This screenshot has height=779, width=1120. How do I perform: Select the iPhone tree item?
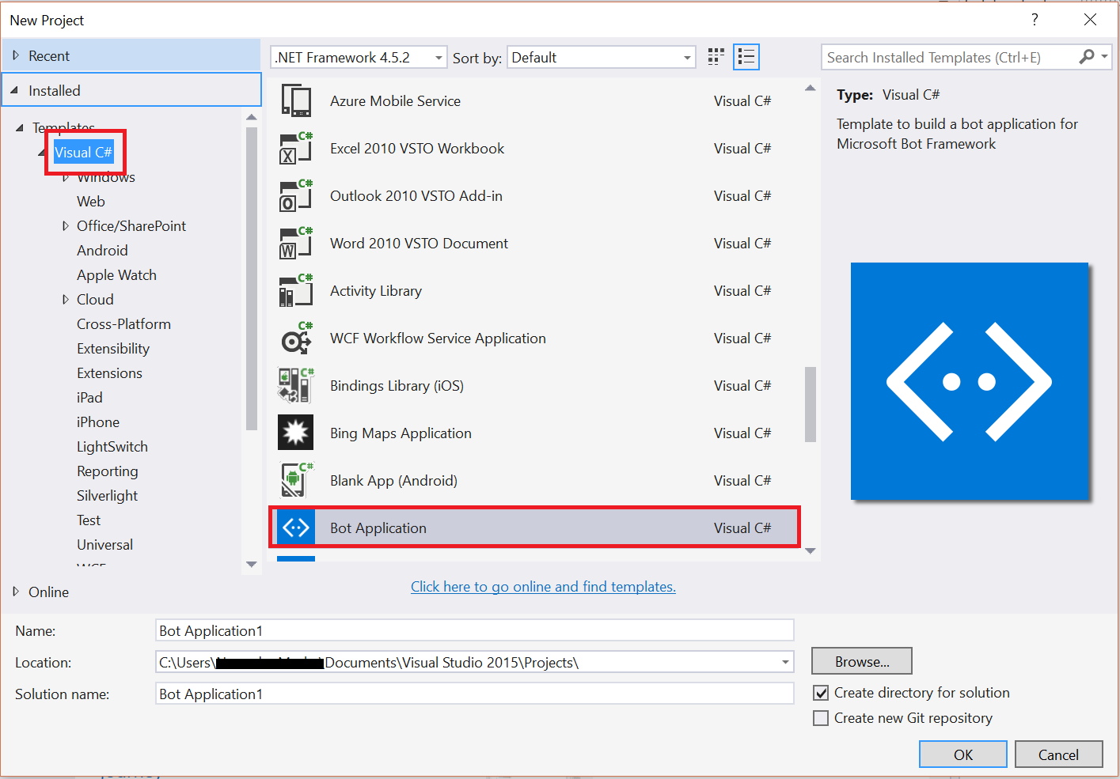[x=98, y=422]
